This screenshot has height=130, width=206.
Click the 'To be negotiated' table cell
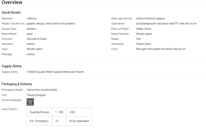click(x=79, y=121)
